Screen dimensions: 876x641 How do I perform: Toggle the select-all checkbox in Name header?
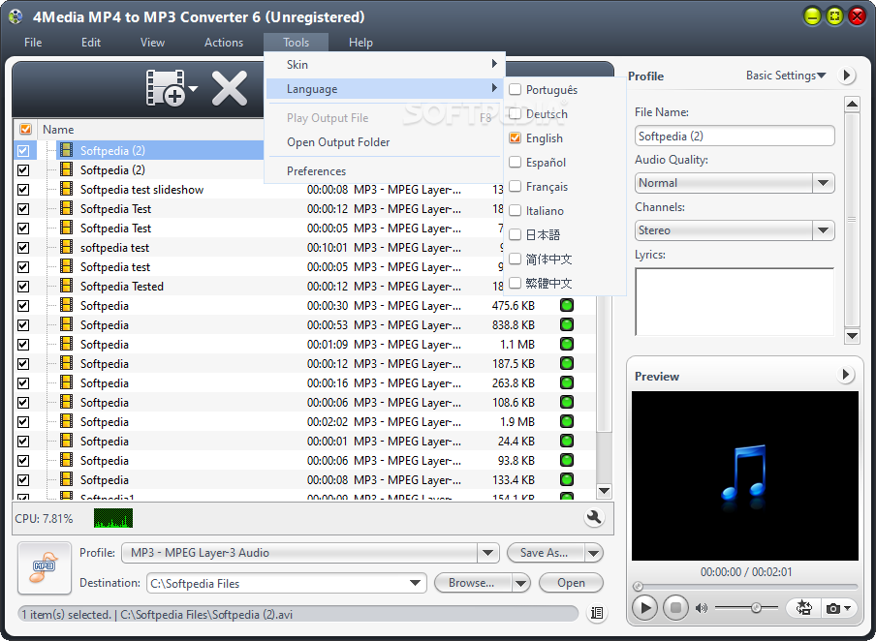click(25, 129)
